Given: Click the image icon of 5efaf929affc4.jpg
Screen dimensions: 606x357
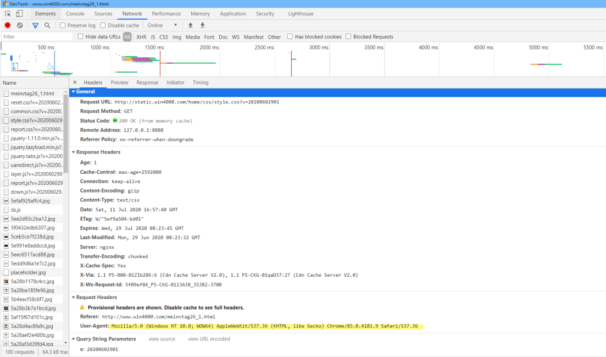Looking at the screenshot, I should (x=6, y=201).
